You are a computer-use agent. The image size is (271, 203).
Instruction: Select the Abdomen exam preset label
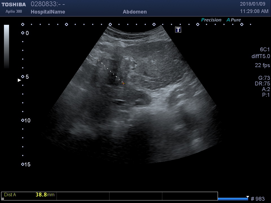point(135,12)
